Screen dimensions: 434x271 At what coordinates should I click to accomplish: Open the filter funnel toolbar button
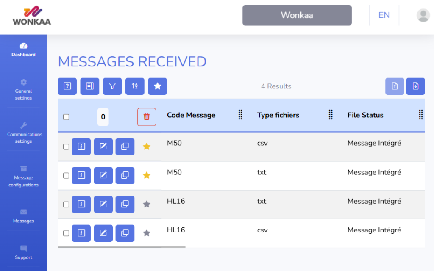(112, 86)
